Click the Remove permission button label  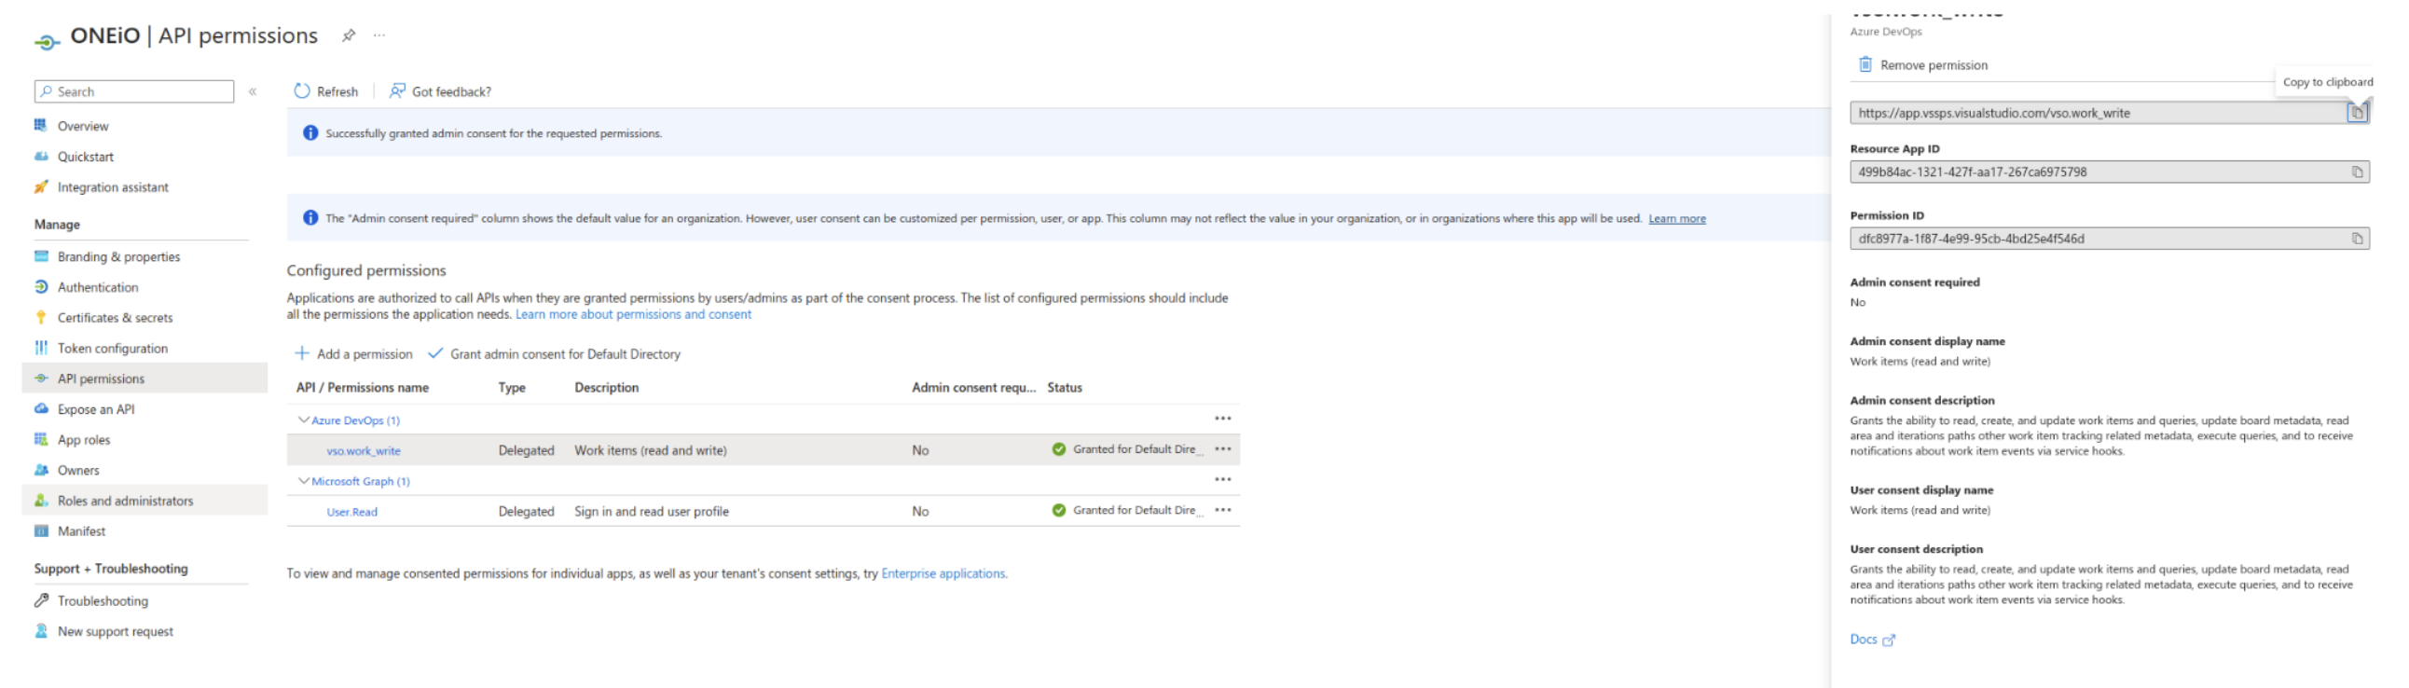[x=1933, y=64]
